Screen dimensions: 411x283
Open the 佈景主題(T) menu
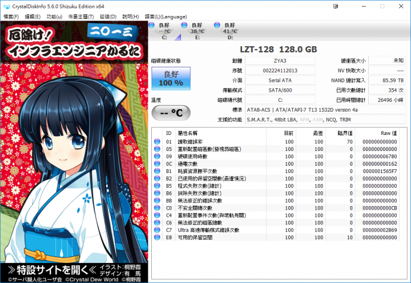81,17
